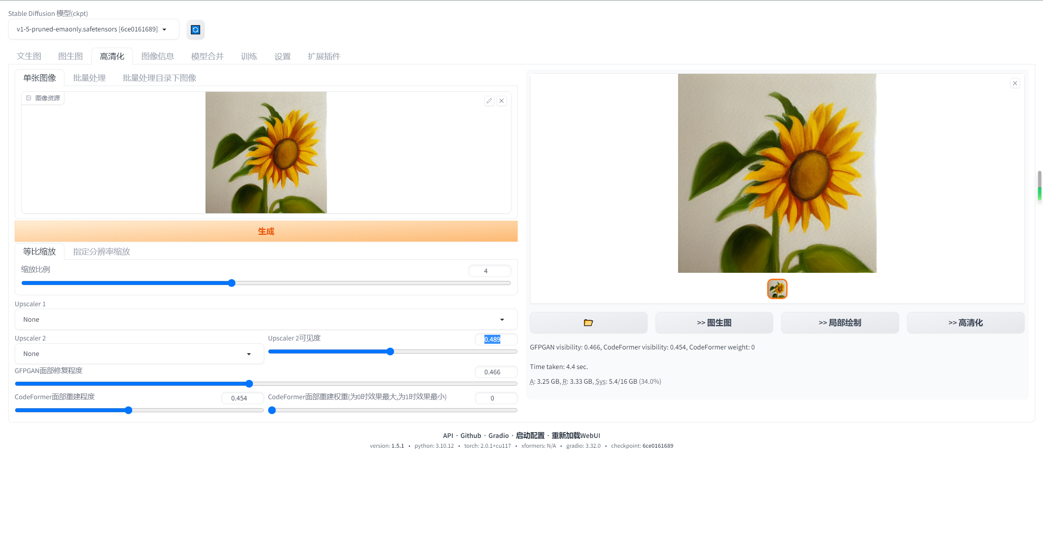Click the 重新加载WebUI footer link
The height and width of the screenshot is (535, 1043).
575,436
